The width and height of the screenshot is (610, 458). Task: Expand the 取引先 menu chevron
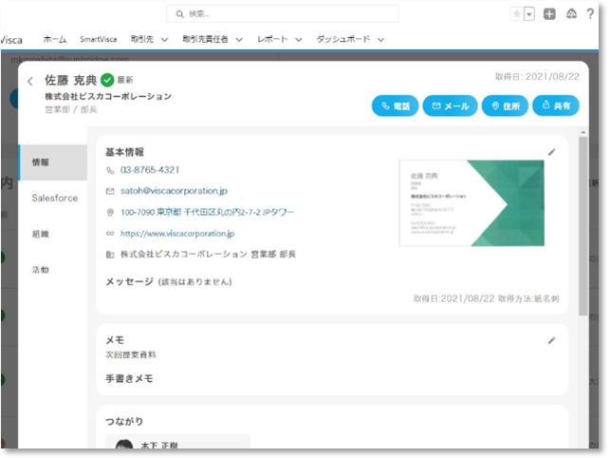(164, 40)
